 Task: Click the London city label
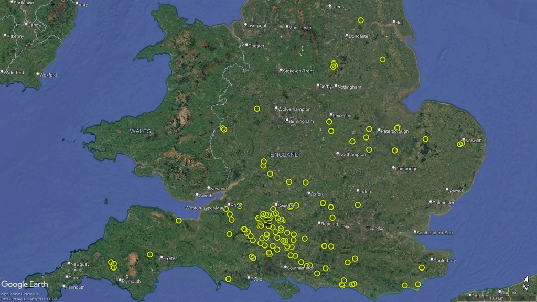tap(377, 228)
